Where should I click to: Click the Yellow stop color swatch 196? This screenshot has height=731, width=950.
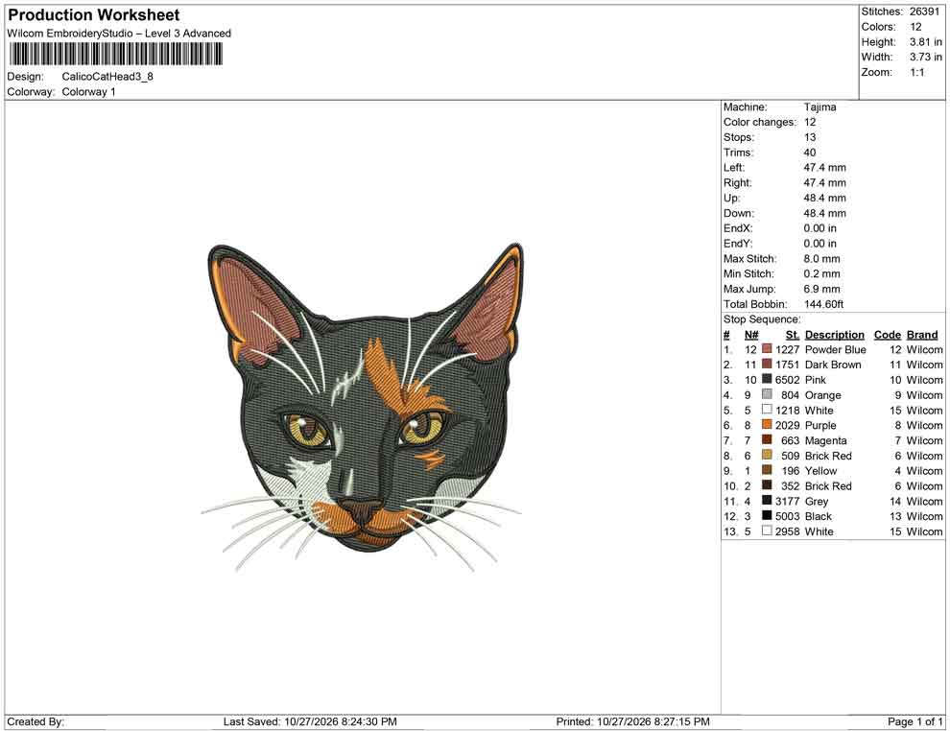click(767, 471)
